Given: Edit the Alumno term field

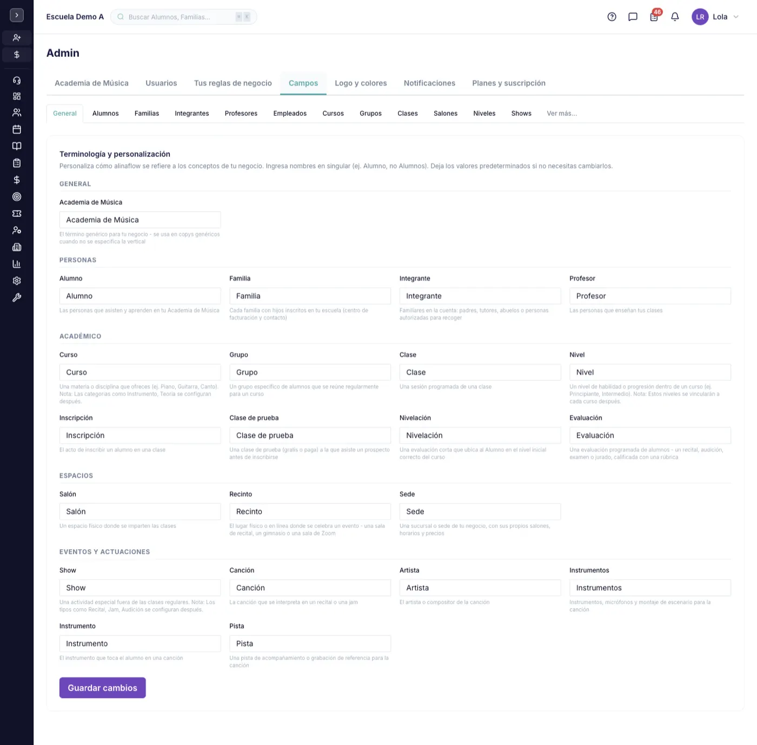Looking at the screenshot, I should (x=140, y=296).
